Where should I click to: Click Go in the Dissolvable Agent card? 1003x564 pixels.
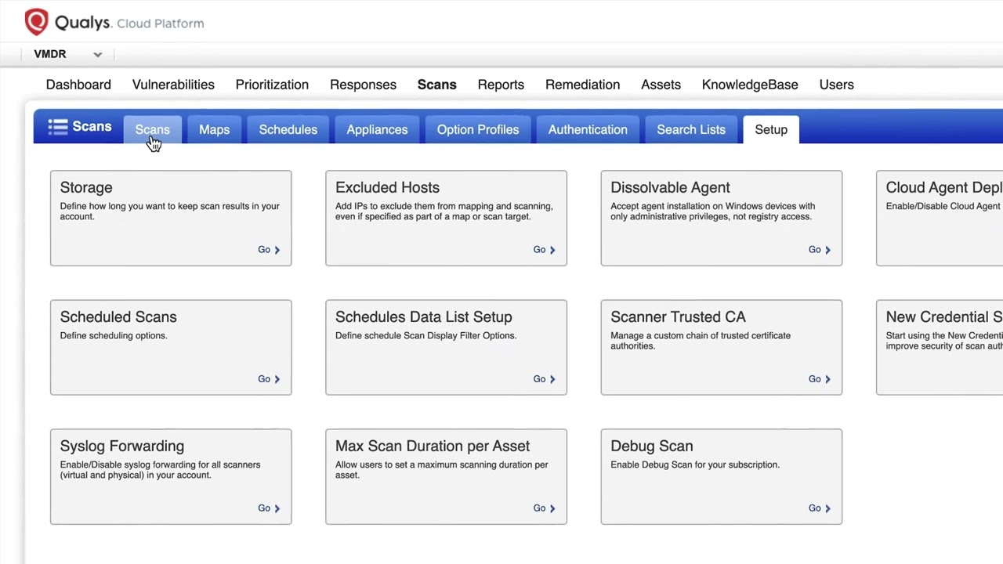819,249
